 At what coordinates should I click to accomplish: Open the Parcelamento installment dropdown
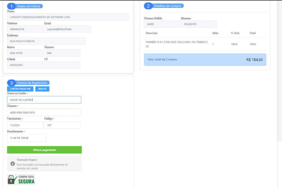coord(26,138)
